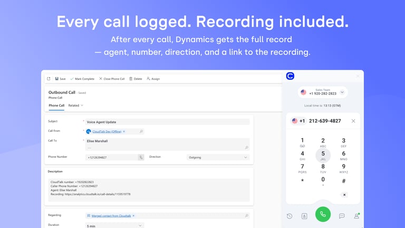This screenshot has width=405, height=228.
Task: Start call with green call button
Action: (x=323, y=214)
